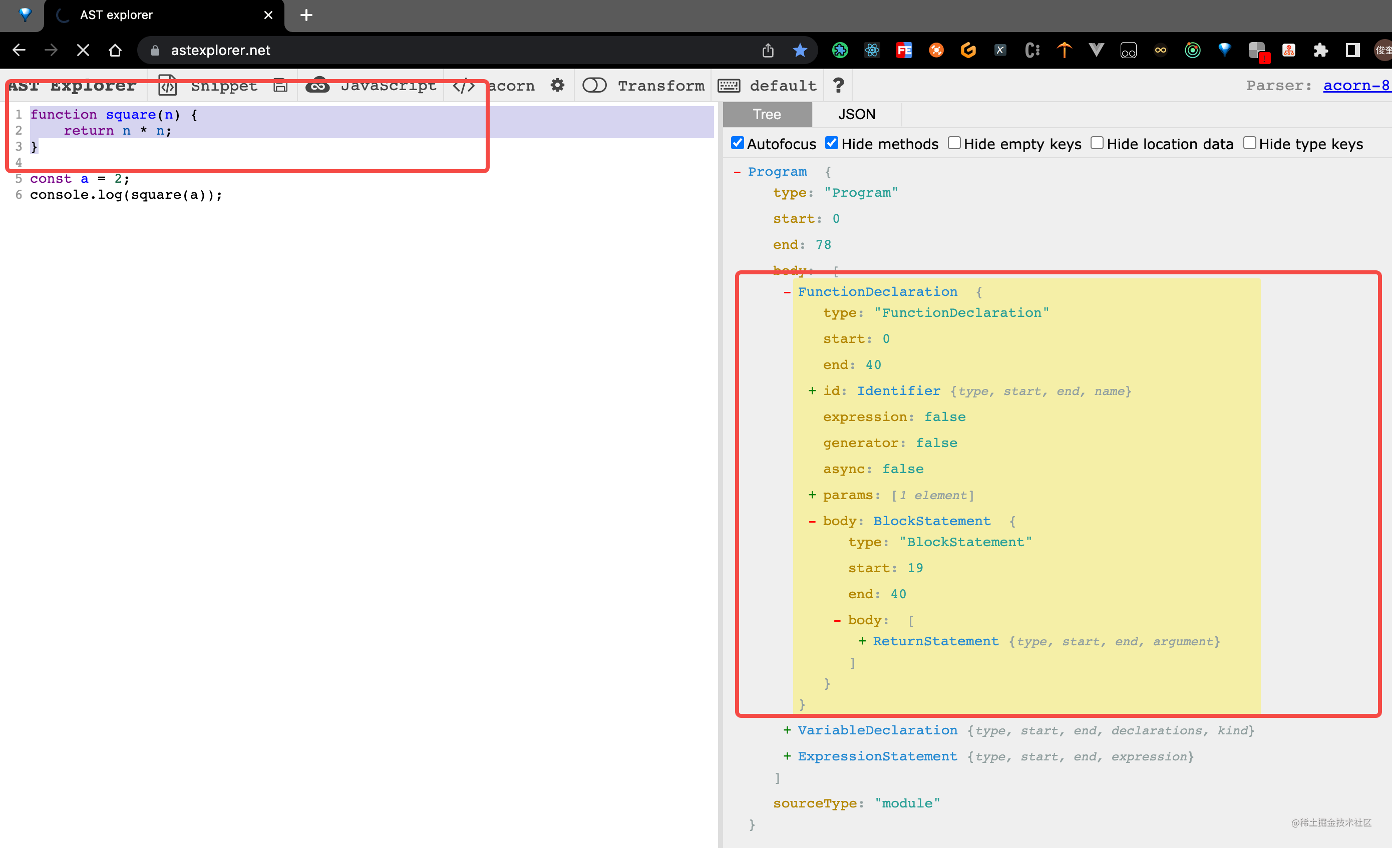Click the React DevTools extension icon
Image resolution: width=1392 pixels, height=848 pixels.
tap(872, 50)
